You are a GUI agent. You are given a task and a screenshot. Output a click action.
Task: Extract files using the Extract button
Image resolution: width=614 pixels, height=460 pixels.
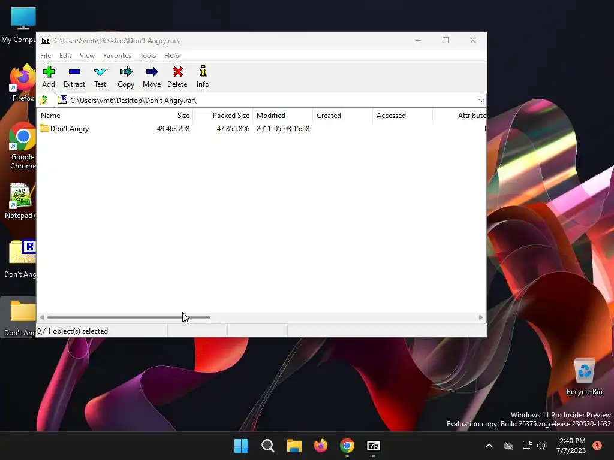74,77
